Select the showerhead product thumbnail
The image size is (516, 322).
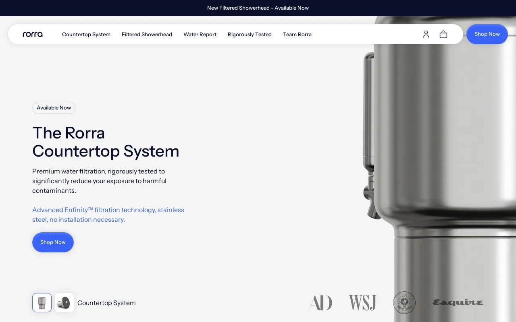[64, 303]
